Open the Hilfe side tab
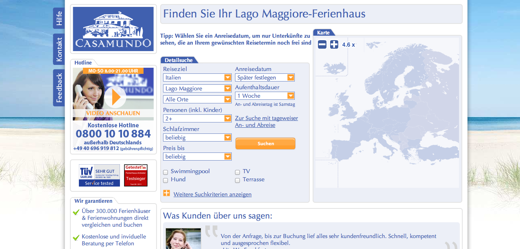Viewport: 520px width, 249px height. pos(59,18)
